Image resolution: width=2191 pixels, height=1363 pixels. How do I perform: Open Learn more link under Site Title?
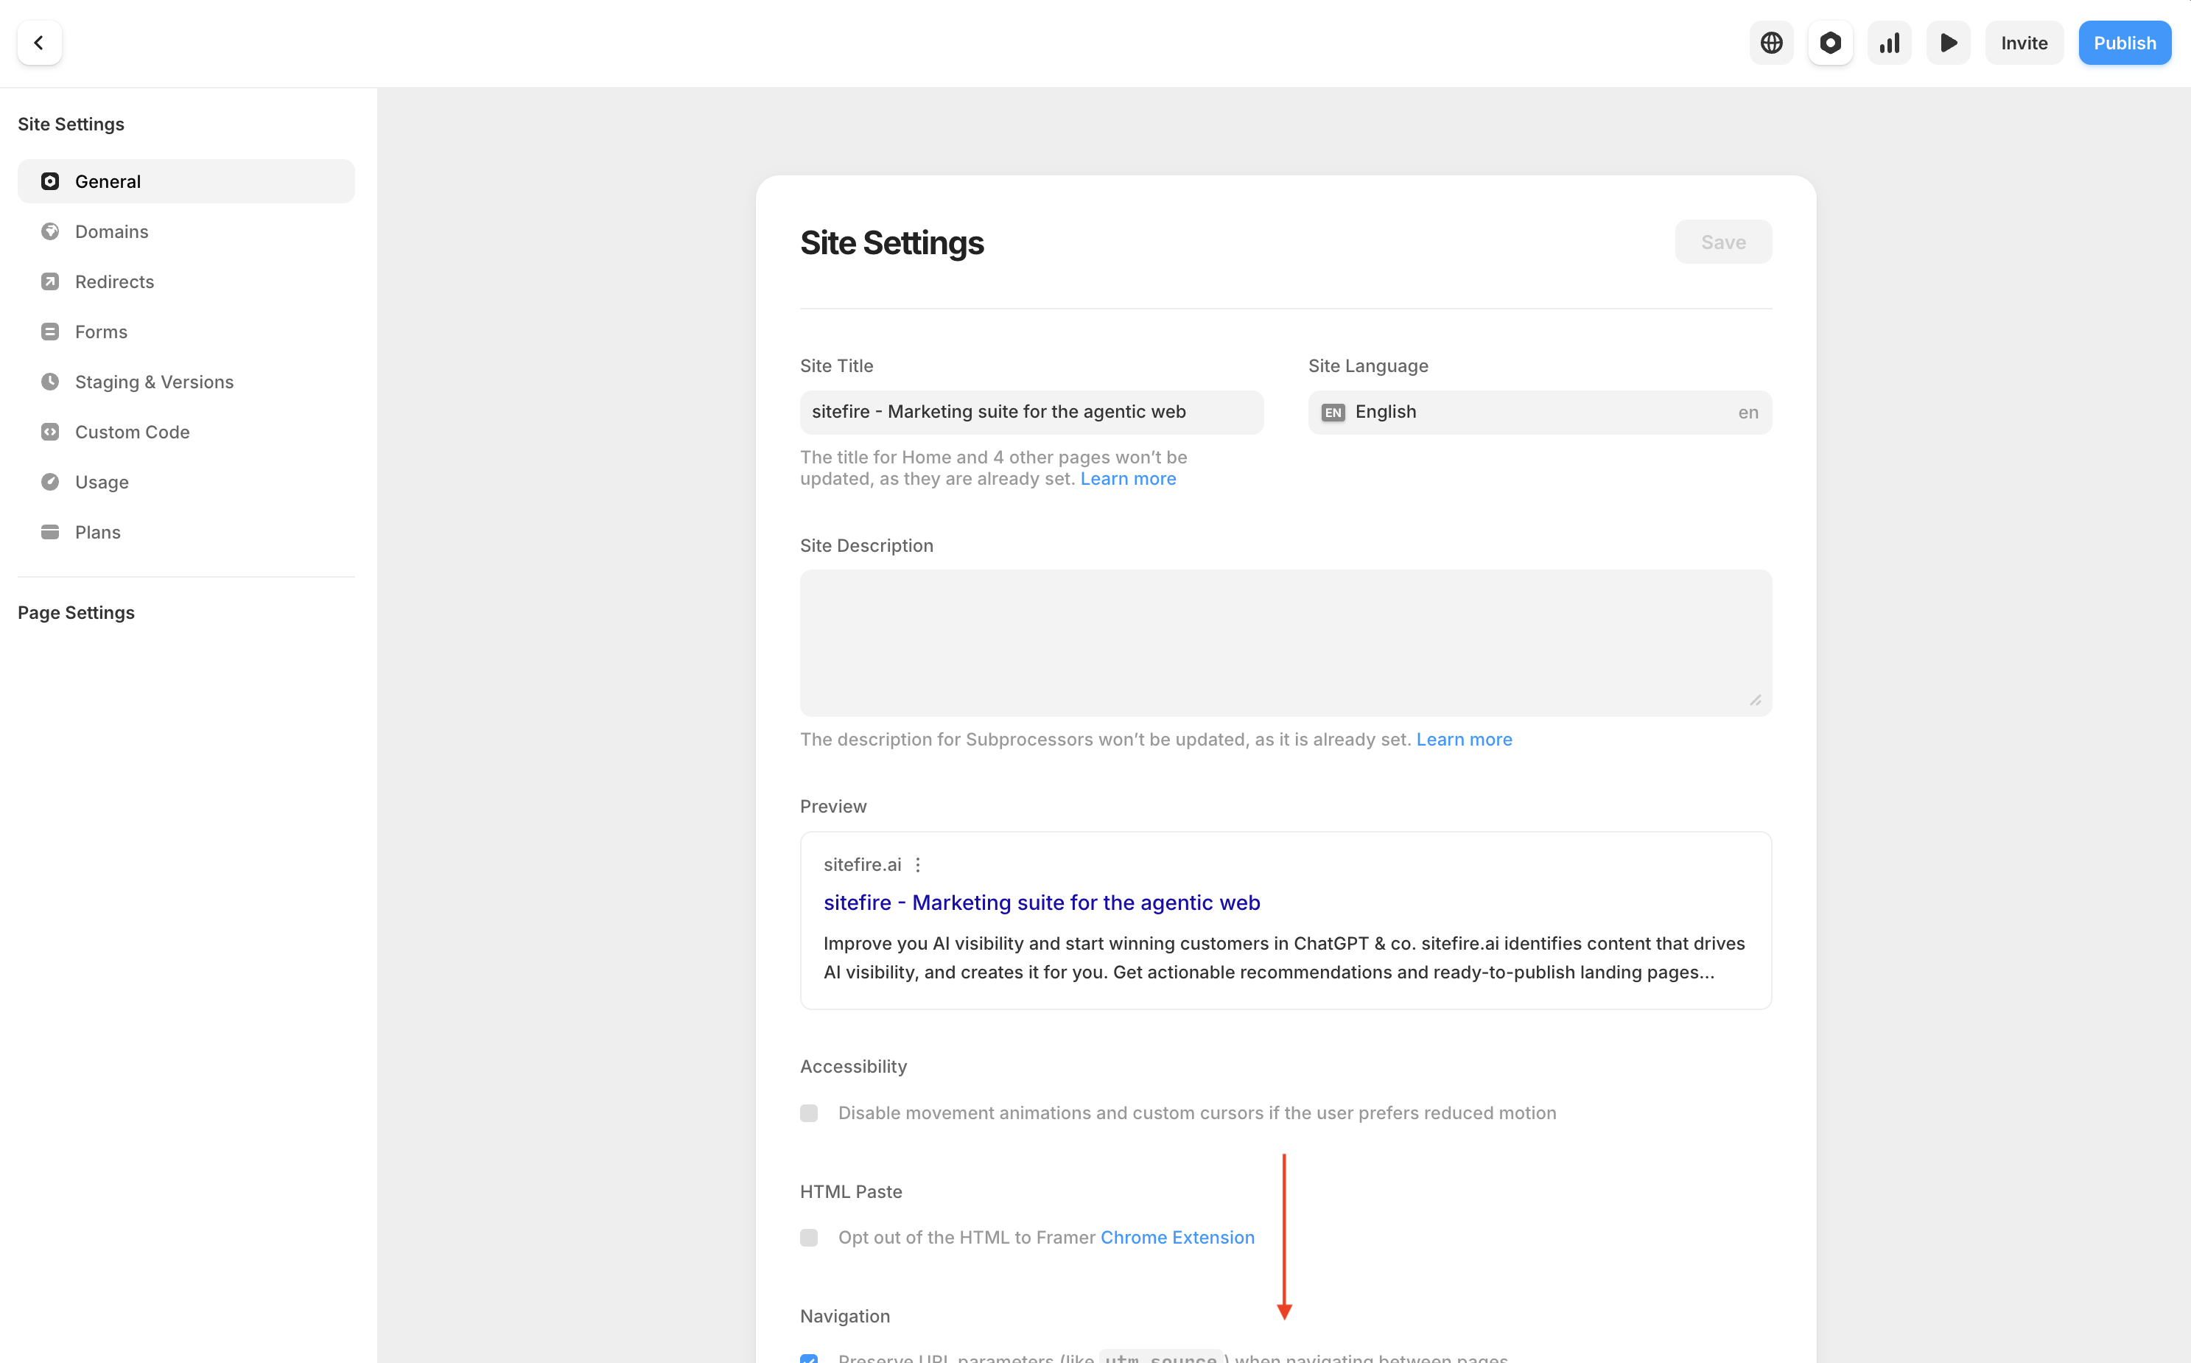tap(1127, 479)
